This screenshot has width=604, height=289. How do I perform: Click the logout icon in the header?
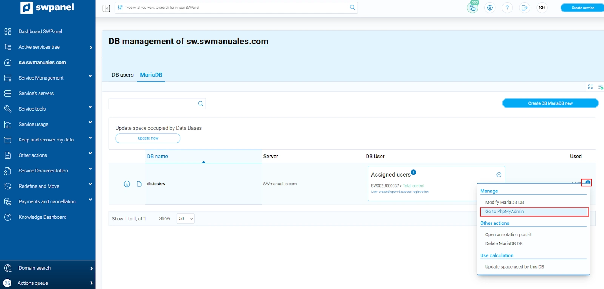[x=524, y=8]
